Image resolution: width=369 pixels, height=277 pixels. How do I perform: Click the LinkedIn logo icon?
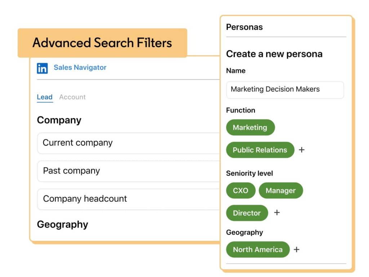[x=43, y=68]
